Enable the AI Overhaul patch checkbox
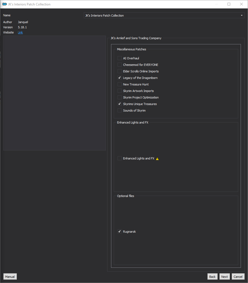The width and height of the screenshot is (248, 283). coord(119,58)
